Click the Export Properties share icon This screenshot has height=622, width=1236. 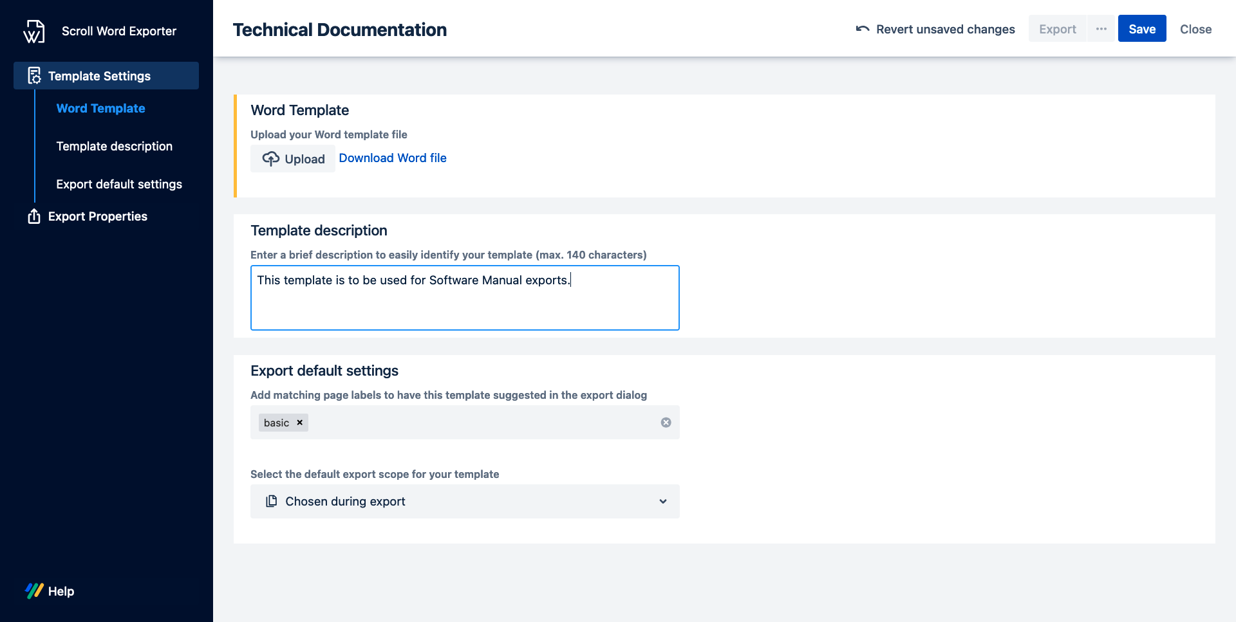pos(34,216)
